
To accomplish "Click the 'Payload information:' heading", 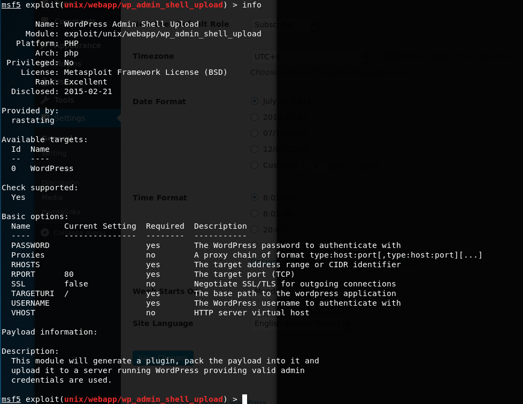I will pyautogui.click(x=49, y=332).
